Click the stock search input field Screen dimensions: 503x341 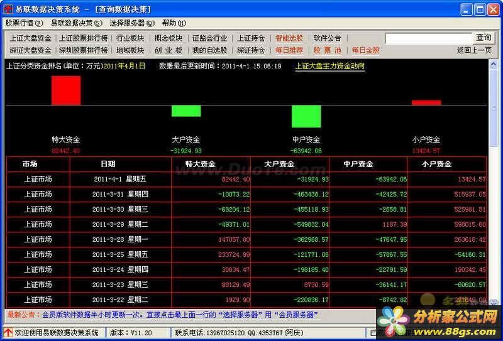point(428,38)
